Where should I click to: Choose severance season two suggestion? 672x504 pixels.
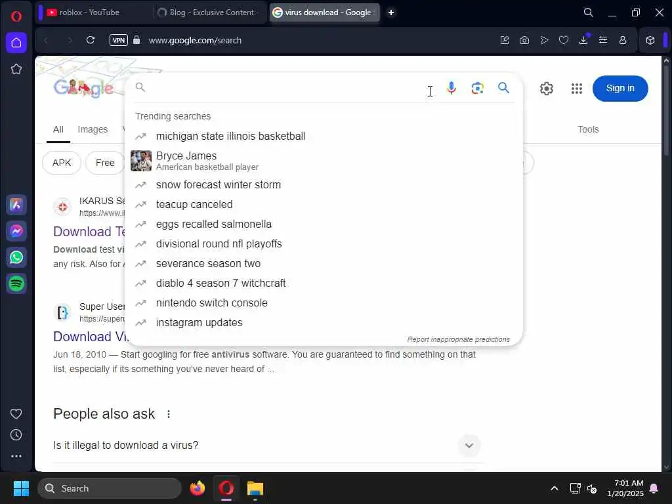pyautogui.click(x=324, y=264)
